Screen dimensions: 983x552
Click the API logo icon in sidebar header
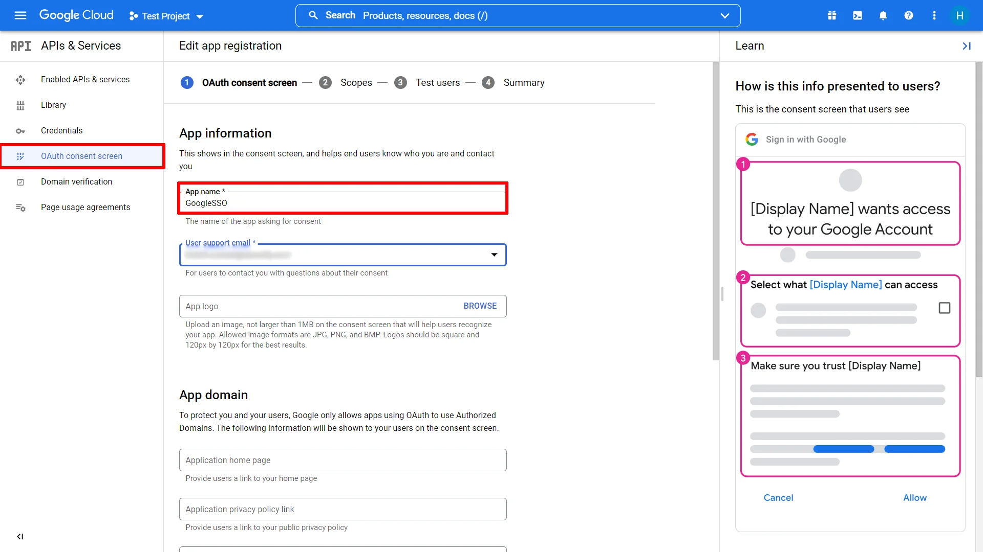(x=21, y=46)
